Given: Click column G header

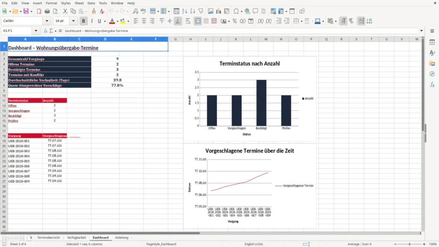Looking at the screenshot, I should coord(175,39).
